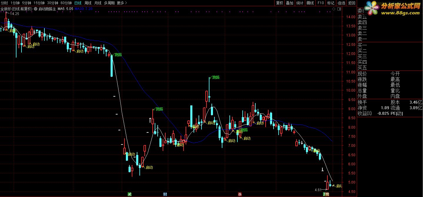Open the 统计 statistics button
The image size is (423, 197).
click(300, 3)
